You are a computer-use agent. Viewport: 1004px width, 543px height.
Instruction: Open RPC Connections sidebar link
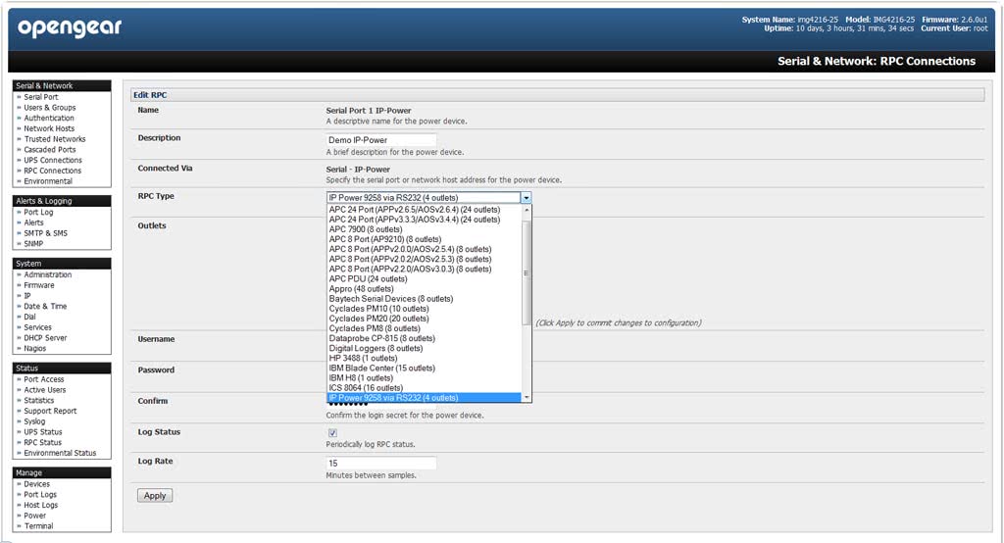(x=53, y=171)
